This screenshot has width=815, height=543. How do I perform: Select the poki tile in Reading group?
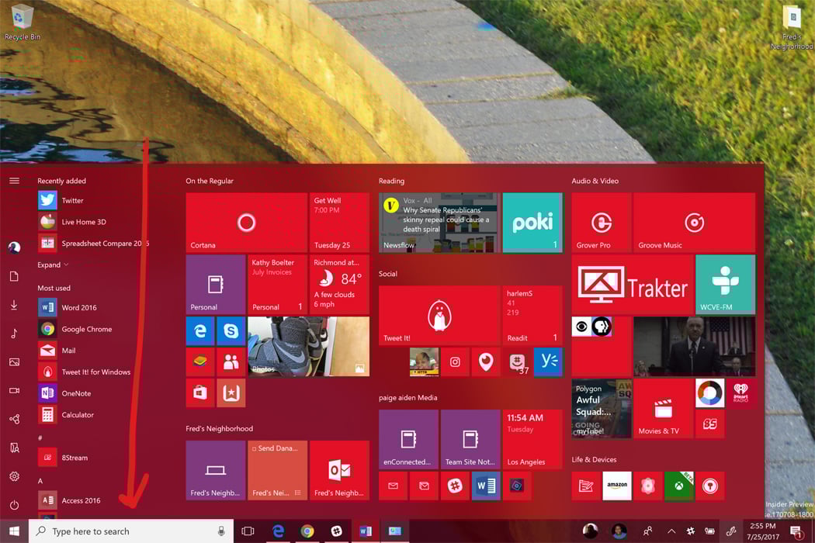click(x=532, y=222)
